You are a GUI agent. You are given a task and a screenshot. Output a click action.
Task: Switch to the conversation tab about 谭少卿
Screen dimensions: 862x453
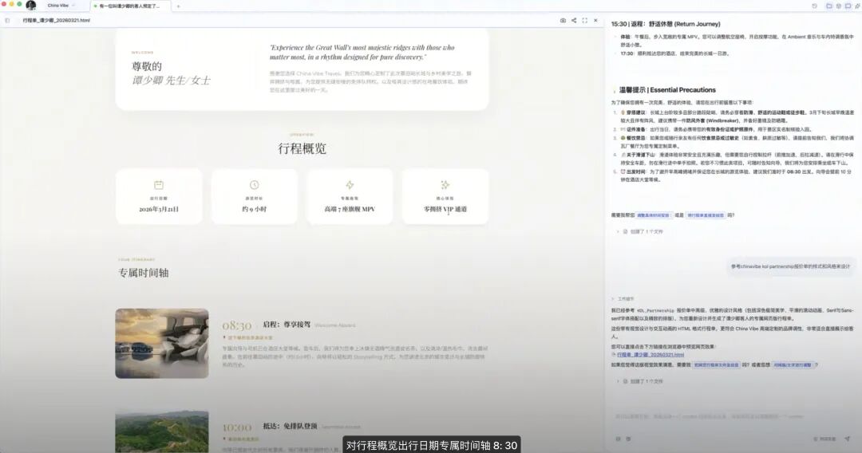click(129, 6)
